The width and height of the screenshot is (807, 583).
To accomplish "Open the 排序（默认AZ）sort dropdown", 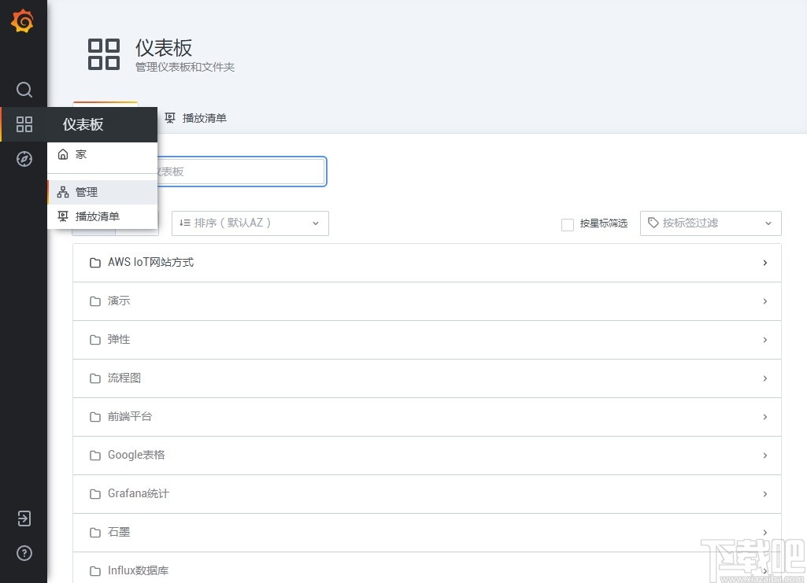I will [250, 223].
